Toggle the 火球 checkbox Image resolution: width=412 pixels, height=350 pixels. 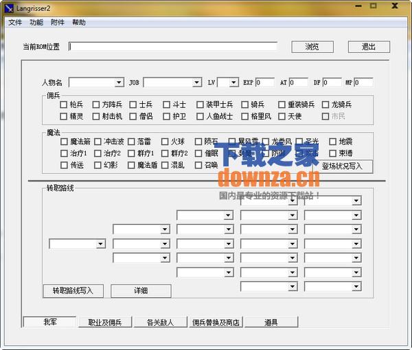(x=165, y=142)
